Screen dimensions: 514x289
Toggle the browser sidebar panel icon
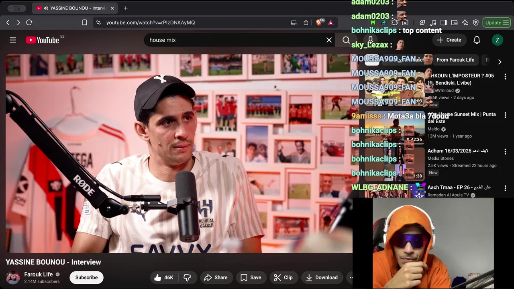coord(444,22)
